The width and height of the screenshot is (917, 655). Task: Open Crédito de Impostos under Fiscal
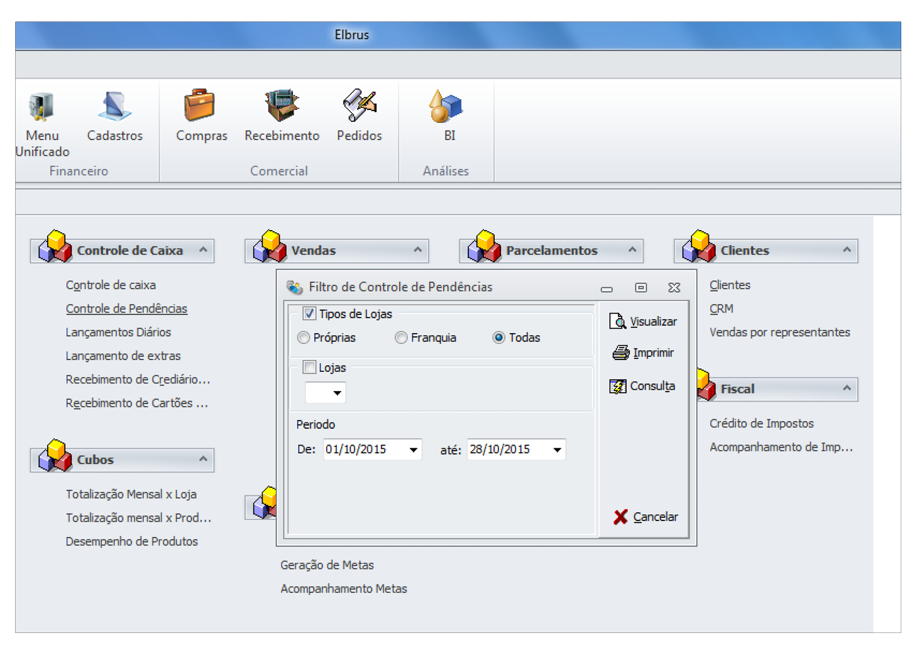(x=761, y=423)
